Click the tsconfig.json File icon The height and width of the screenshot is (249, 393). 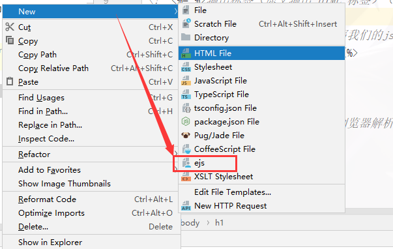click(186, 108)
